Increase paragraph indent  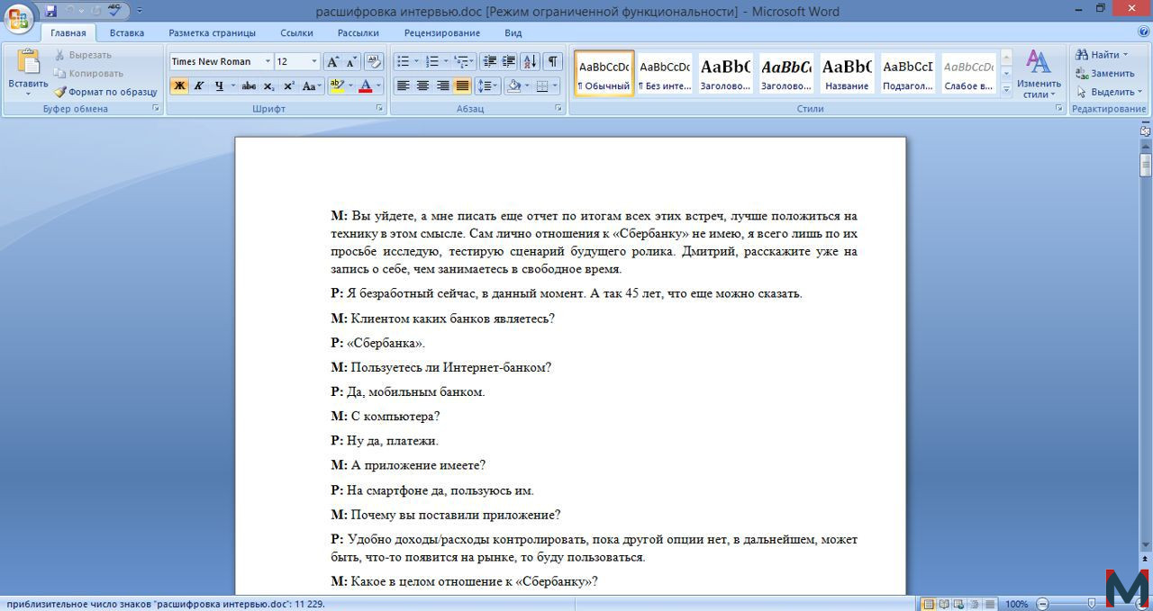click(509, 61)
